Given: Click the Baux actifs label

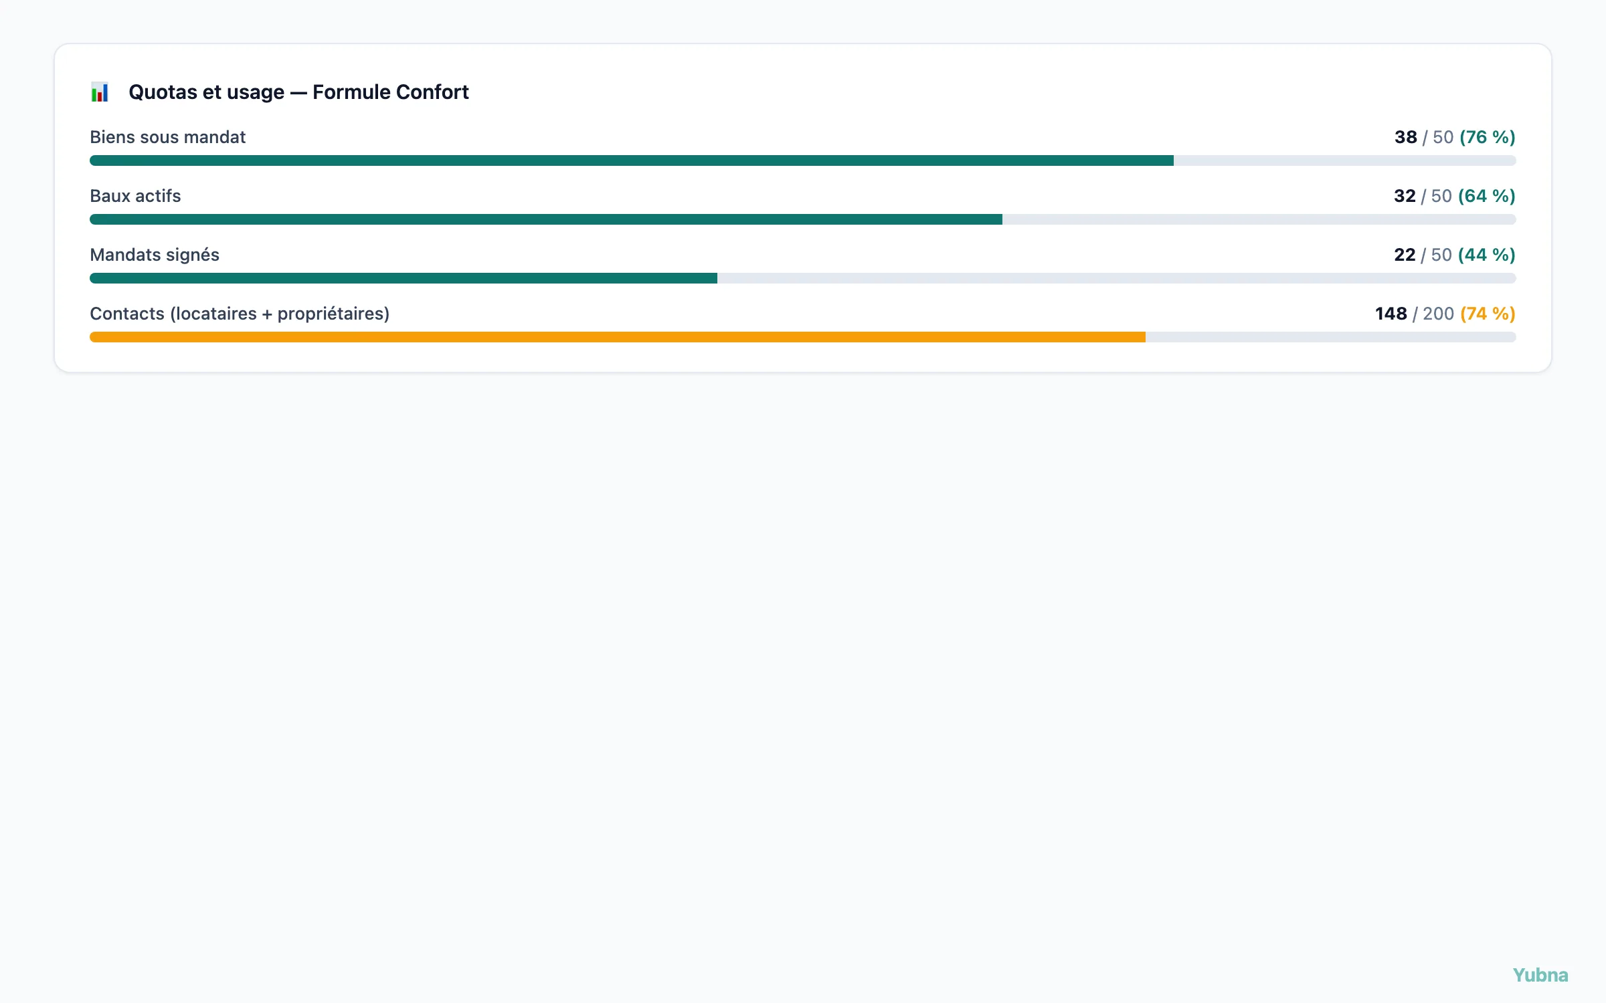Looking at the screenshot, I should (135, 196).
